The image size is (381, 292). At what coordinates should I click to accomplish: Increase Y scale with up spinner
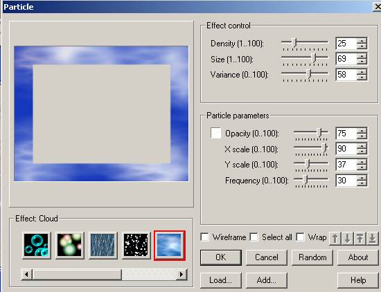tap(362, 162)
